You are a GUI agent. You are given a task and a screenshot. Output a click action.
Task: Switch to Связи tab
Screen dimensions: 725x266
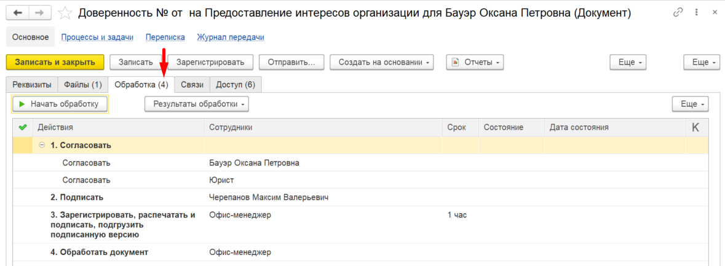point(192,85)
